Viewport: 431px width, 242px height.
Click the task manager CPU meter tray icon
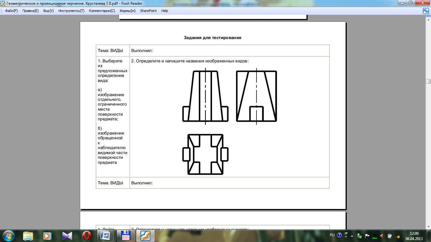click(x=375, y=236)
